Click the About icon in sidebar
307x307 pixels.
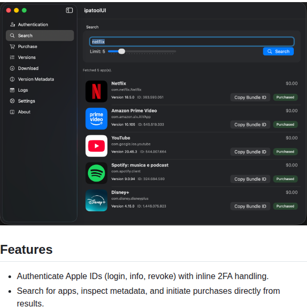(x=12, y=112)
